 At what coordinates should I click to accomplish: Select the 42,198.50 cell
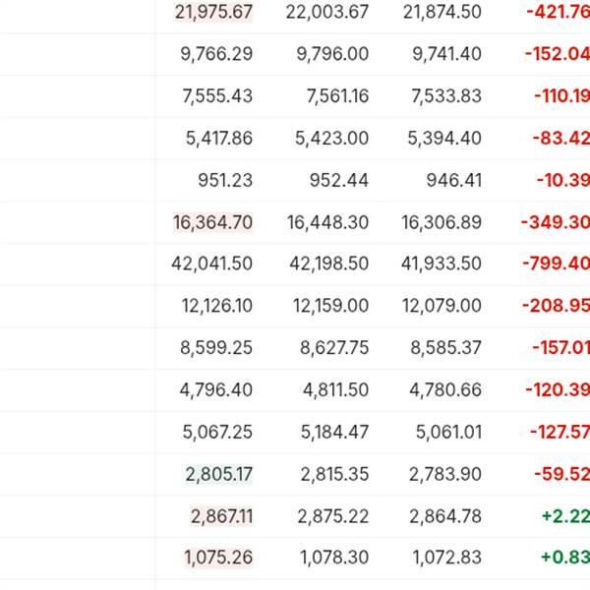tap(327, 265)
